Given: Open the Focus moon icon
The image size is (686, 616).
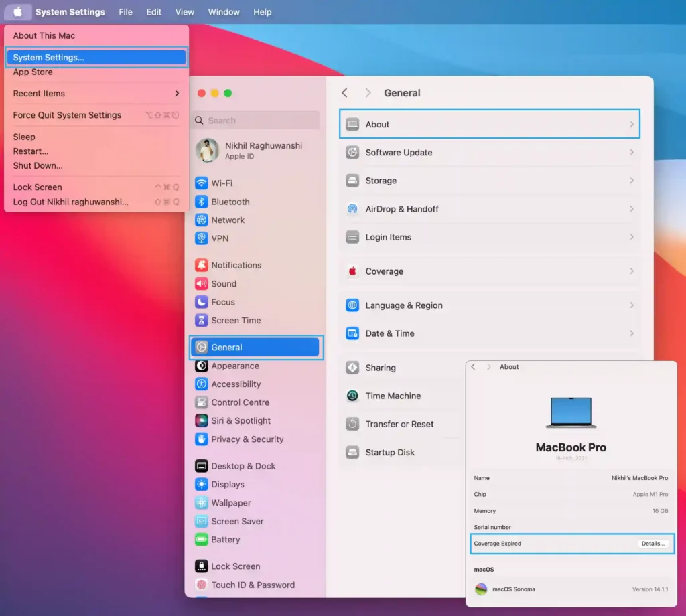Looking at the screenshot, I should [201, 302].
